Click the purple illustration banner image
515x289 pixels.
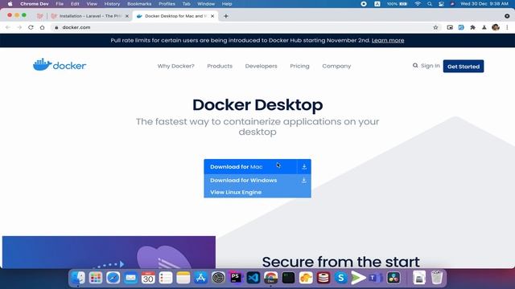[x=109, y=252]
